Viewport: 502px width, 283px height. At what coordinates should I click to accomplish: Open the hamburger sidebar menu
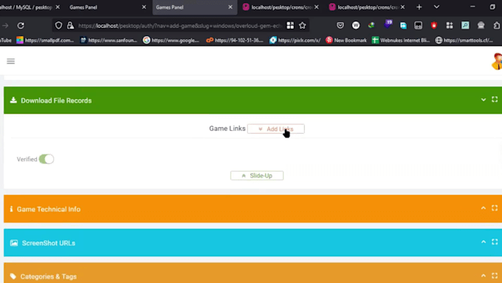pos(10,61)
